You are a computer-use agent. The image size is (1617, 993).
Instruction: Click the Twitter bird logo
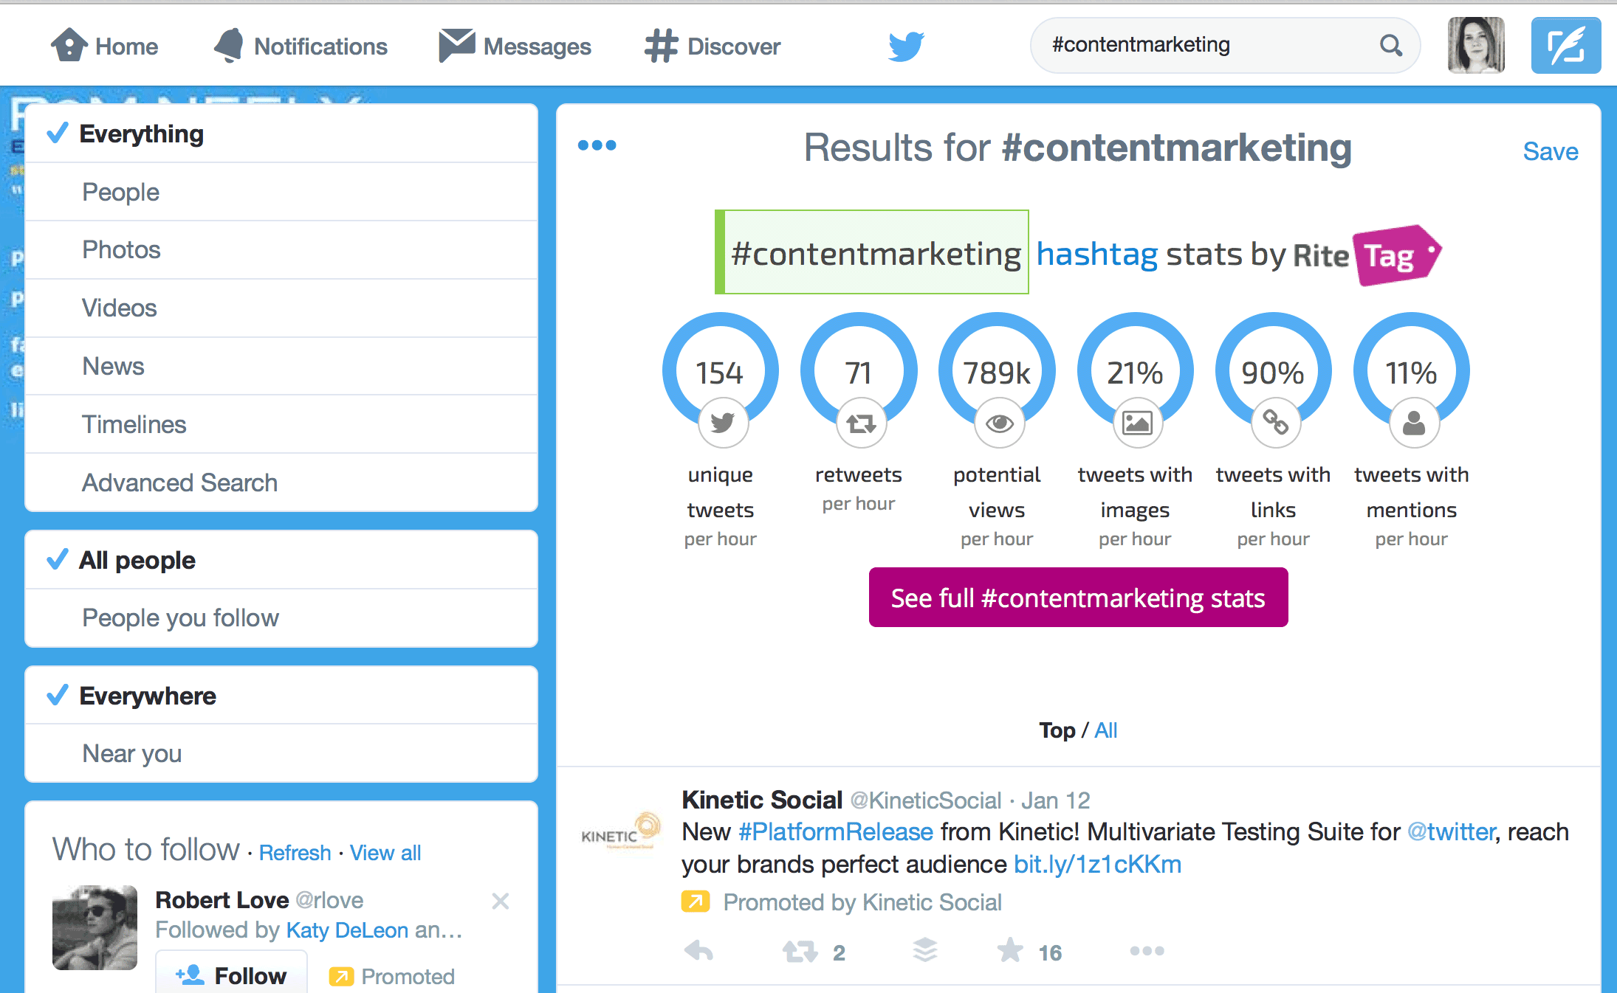coord(906,46)
